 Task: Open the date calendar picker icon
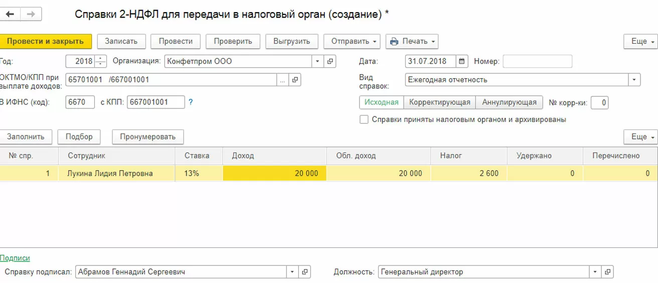[462, 62]
